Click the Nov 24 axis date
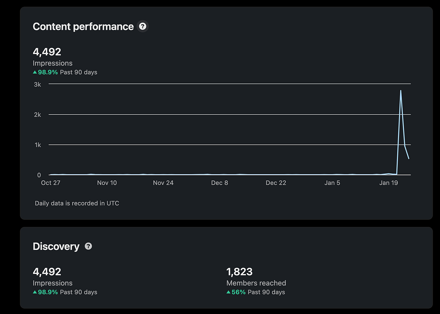 (x=163, y=183)
